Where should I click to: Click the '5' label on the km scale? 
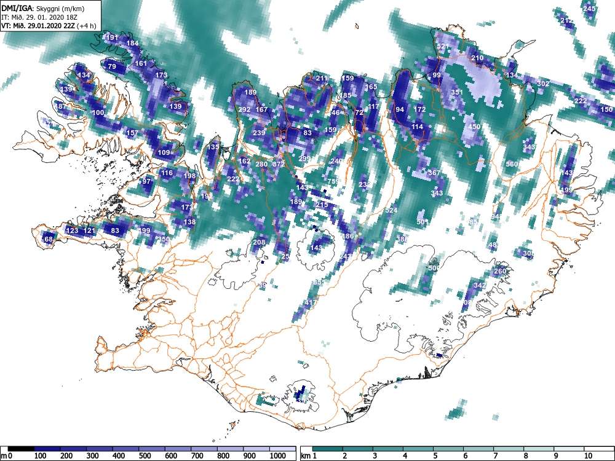pos(435,456)
